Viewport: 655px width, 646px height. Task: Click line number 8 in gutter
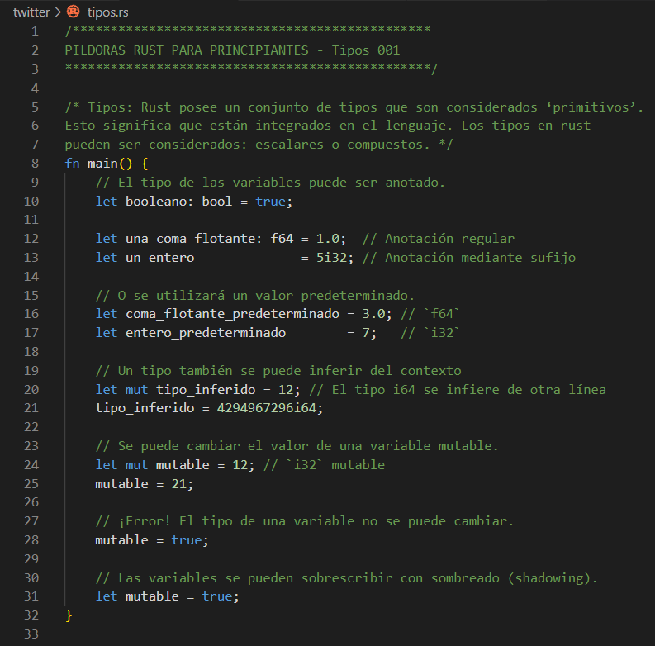[x=35, y=164]
